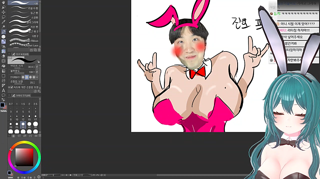Click the duplicate sub tool icon
The height and width of the screenshot is (179, 320).
35,50
